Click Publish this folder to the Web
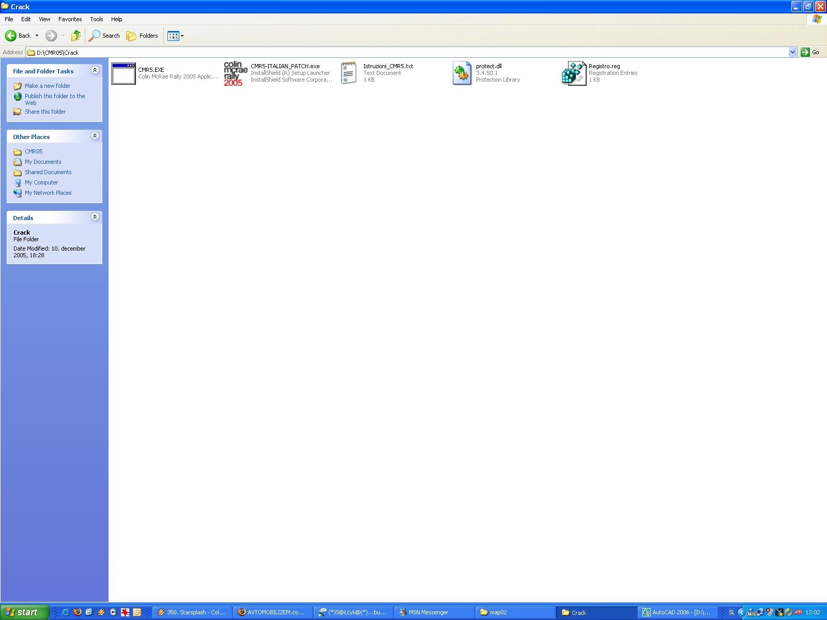 click(x=55, y=99)
